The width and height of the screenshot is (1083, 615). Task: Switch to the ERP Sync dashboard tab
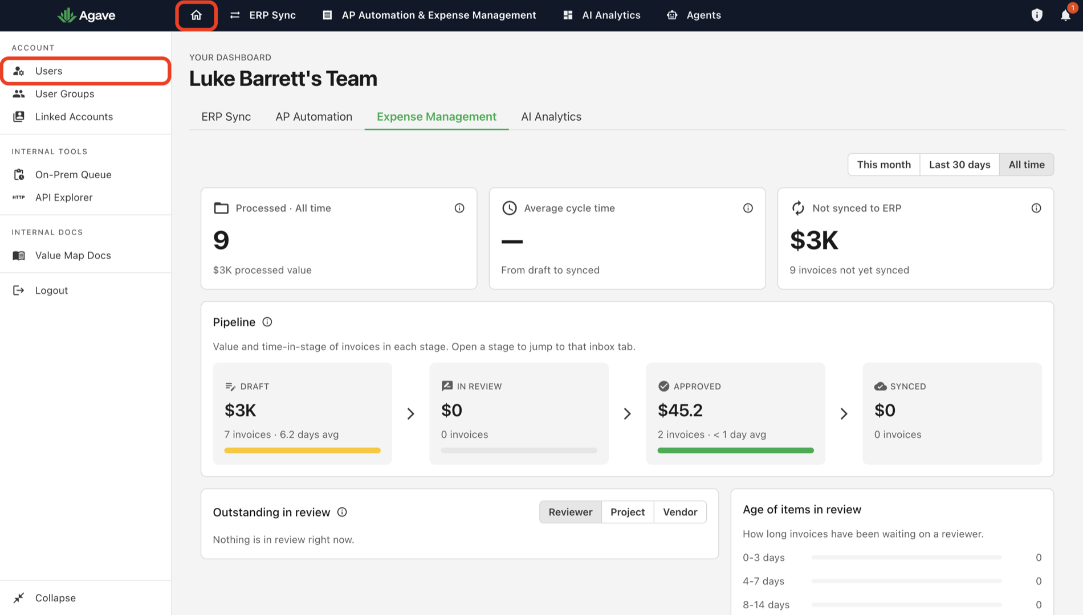pyautogui.click(x=226, y=117)
